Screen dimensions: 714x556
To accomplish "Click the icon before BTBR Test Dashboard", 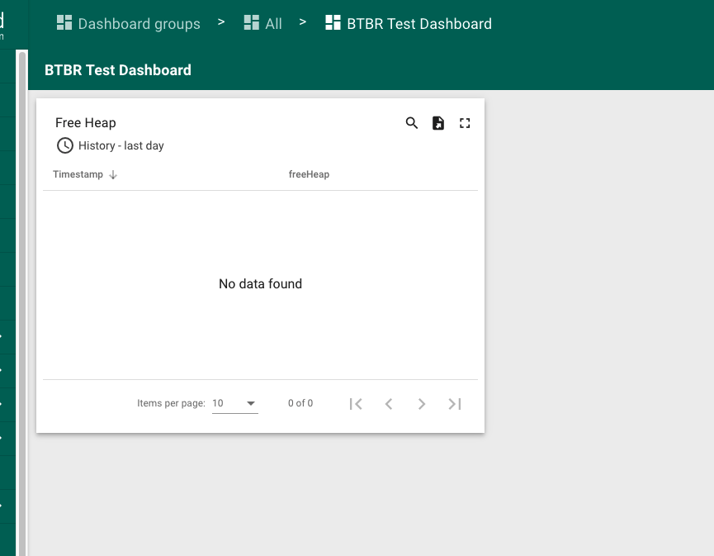I will pyautogui.click(x=333, y=23).
